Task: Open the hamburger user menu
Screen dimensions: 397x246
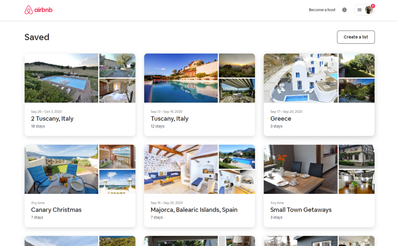Action: [x=360, y=10]
